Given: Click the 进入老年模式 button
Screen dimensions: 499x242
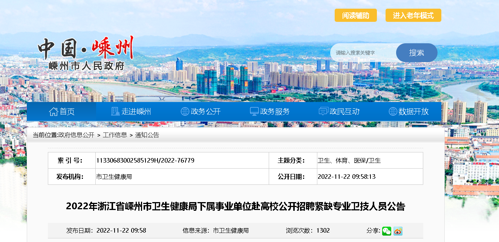Looking at the screenshot, I should pos(413,15).
